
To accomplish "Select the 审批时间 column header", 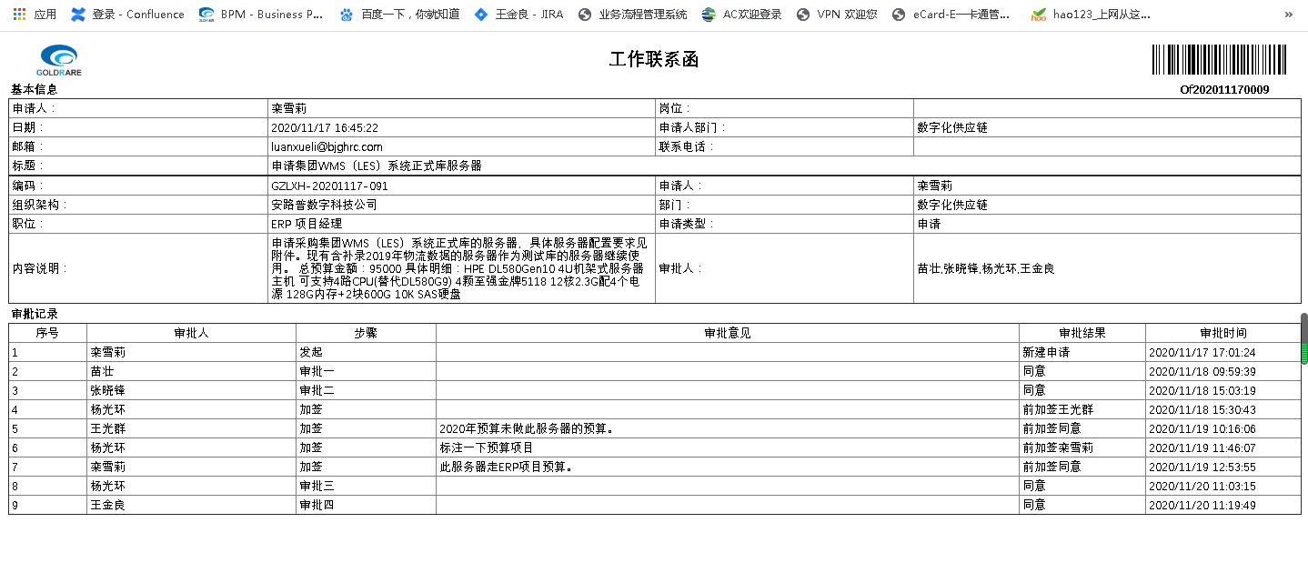I will (x=1223, y=333).
